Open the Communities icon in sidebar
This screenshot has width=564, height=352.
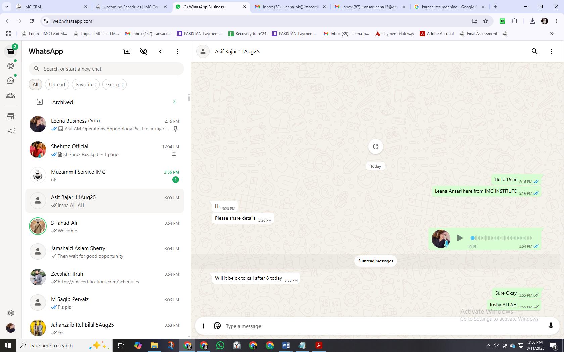coord(11,96)
